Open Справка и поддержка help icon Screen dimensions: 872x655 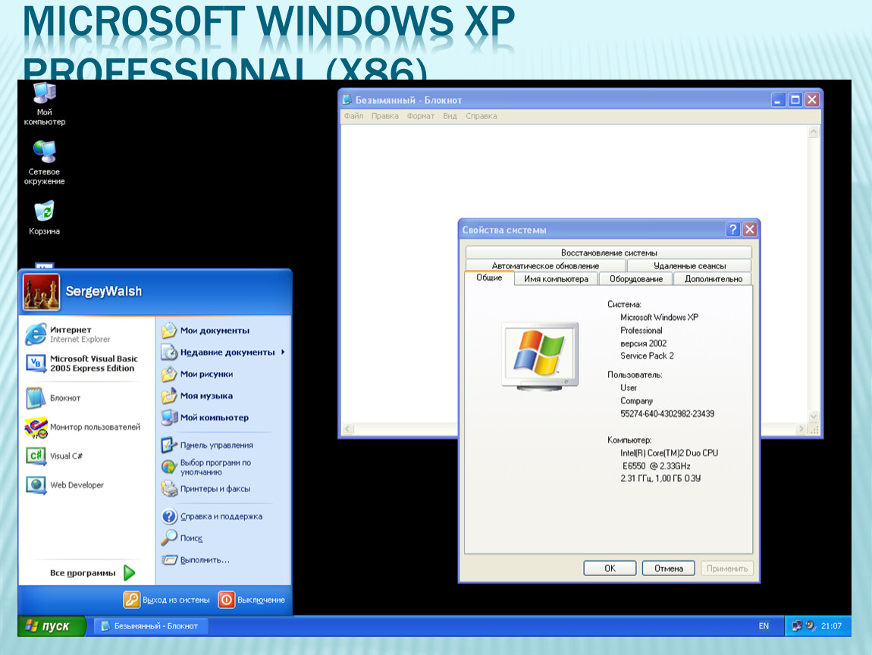pyautogui.click(x=169, y=516)
